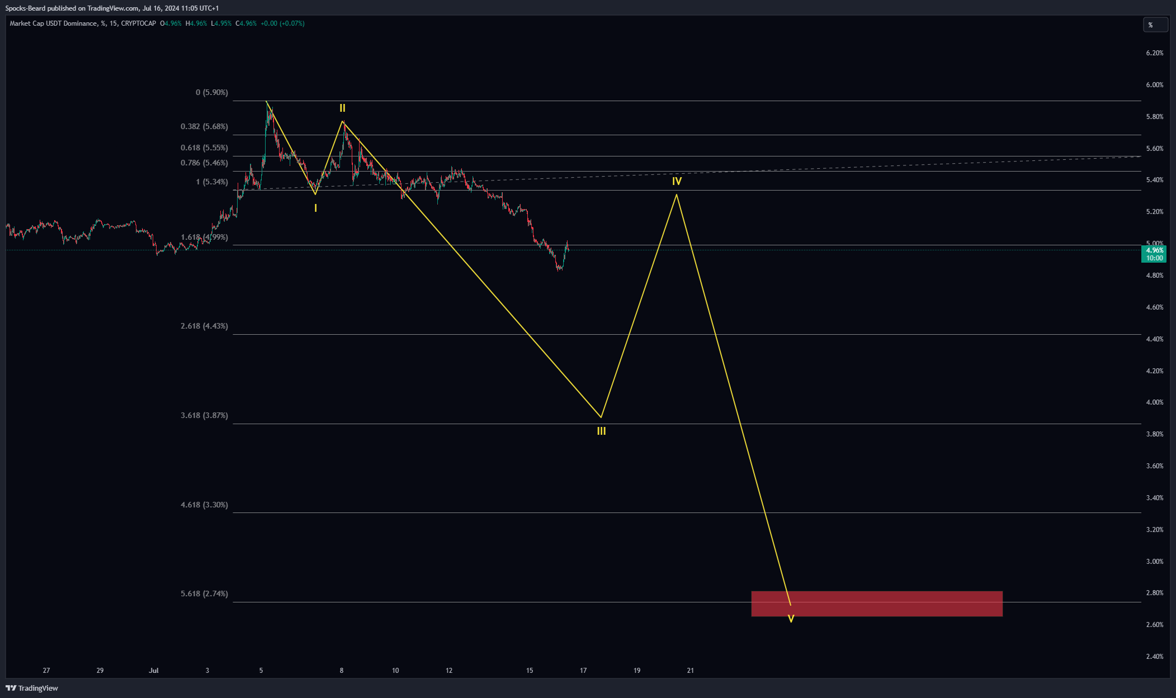This screenshot has height=698, width=1176.
Task: Click date 29 on time axis
Action: pyautogui.click(x=100, y=671)
